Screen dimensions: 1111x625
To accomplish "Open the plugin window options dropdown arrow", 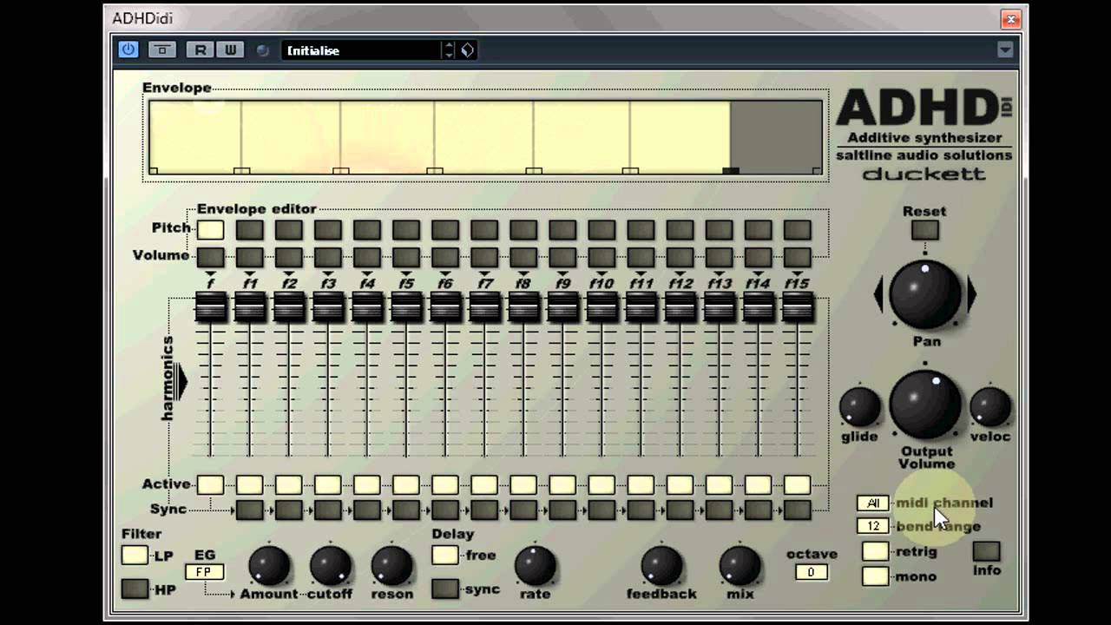I will (x=1005, y=49).
